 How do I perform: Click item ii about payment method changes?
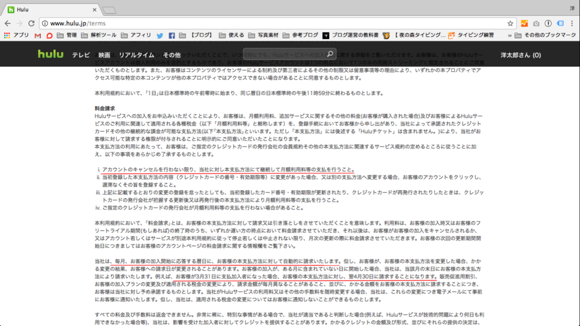click(x=292, y=181)
